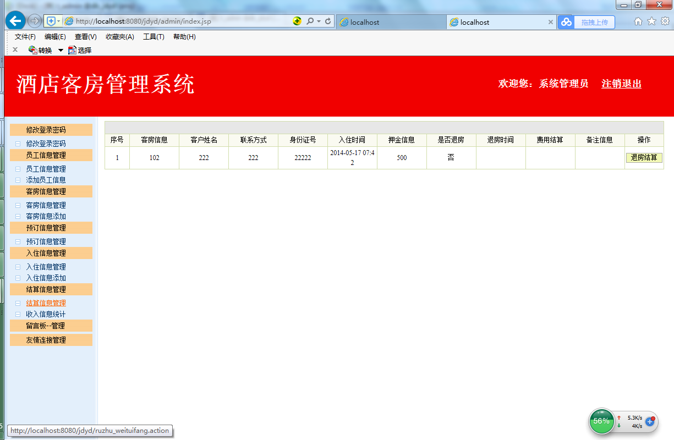Switch to the first localhost tab
The width and height of the screenshot is (674, 440).
(391, 22)
